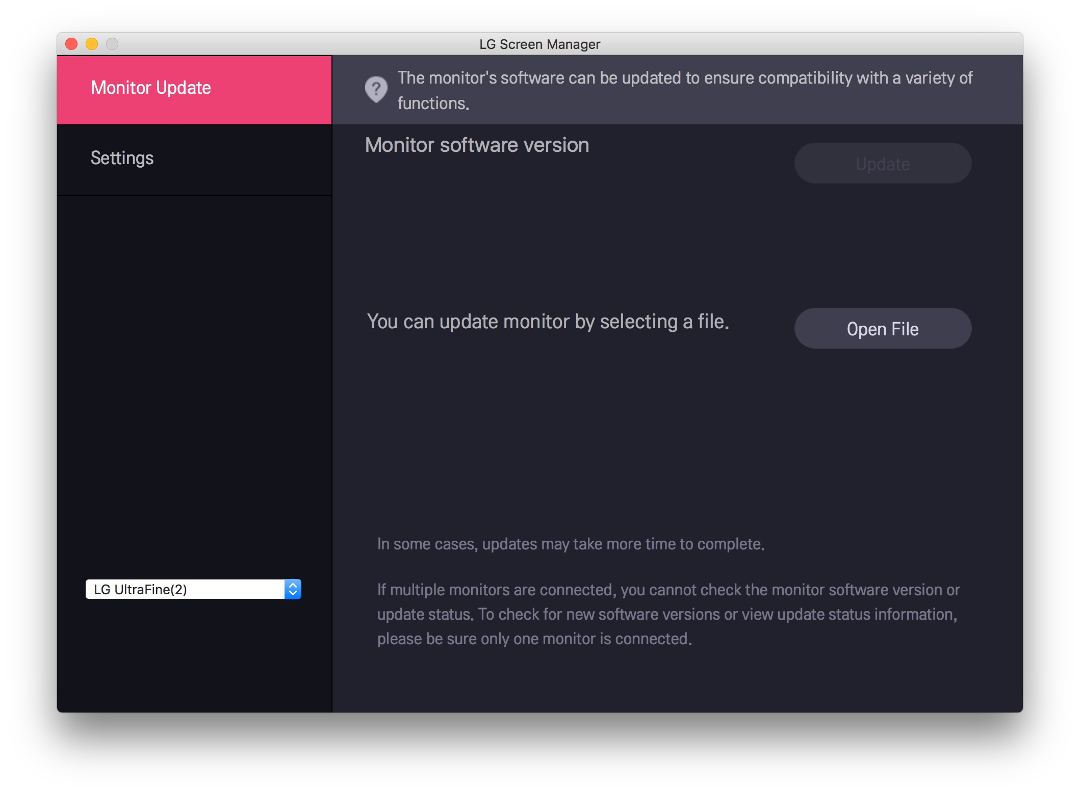Close the LG Screen Manager window
1080x794 pixels.
pos(72,44)
